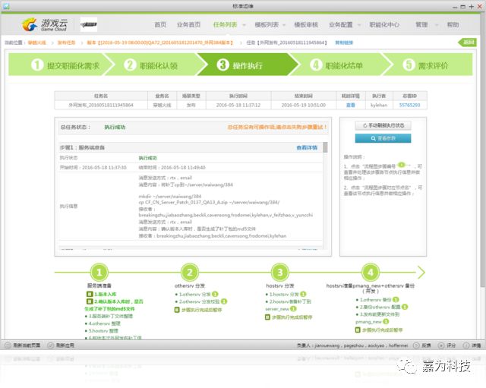The width and height of the screenshot is (486, 388).
Task: Click executor name kylehan in the table
Action: pyautogui.click(x=379, y=106)
